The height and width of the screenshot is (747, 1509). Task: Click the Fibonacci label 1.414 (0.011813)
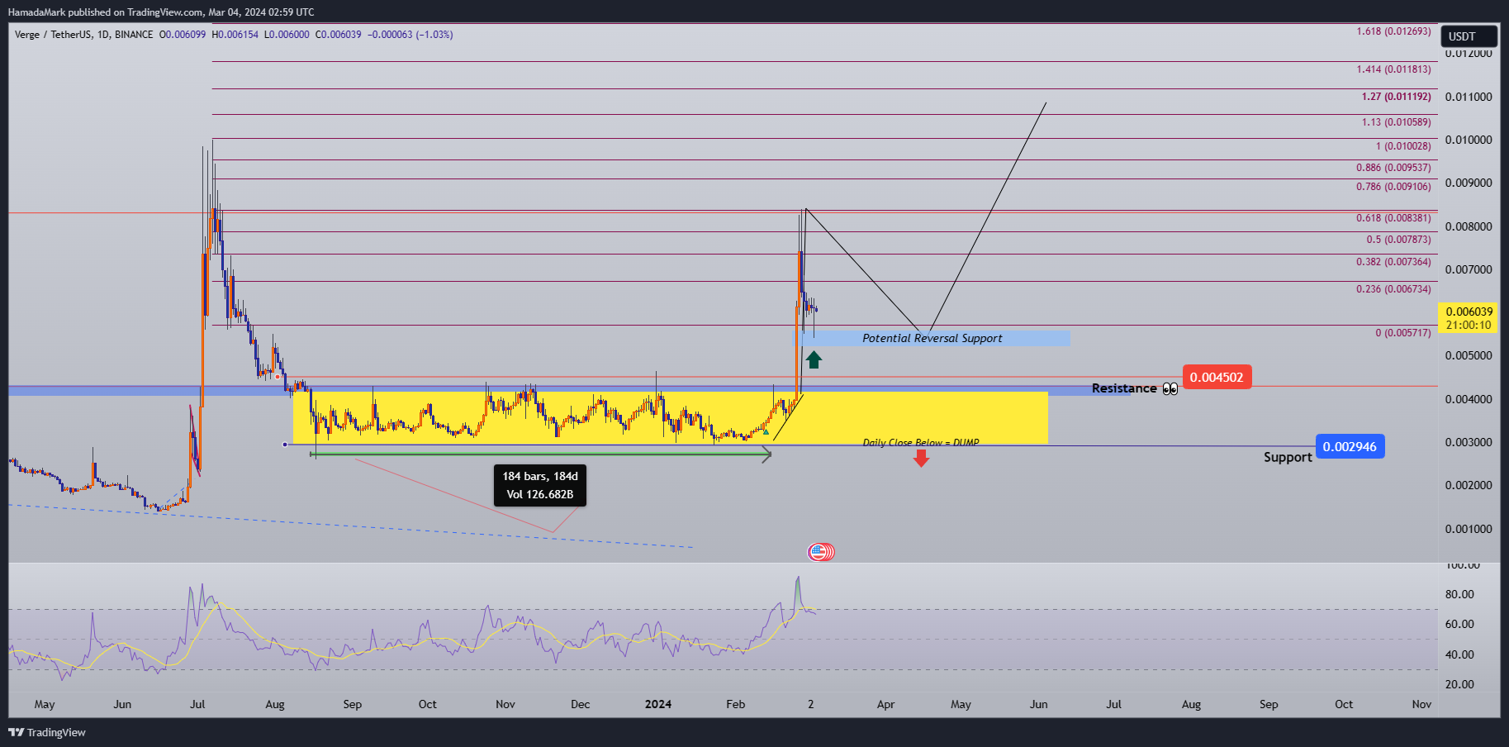coord(1393,69)
